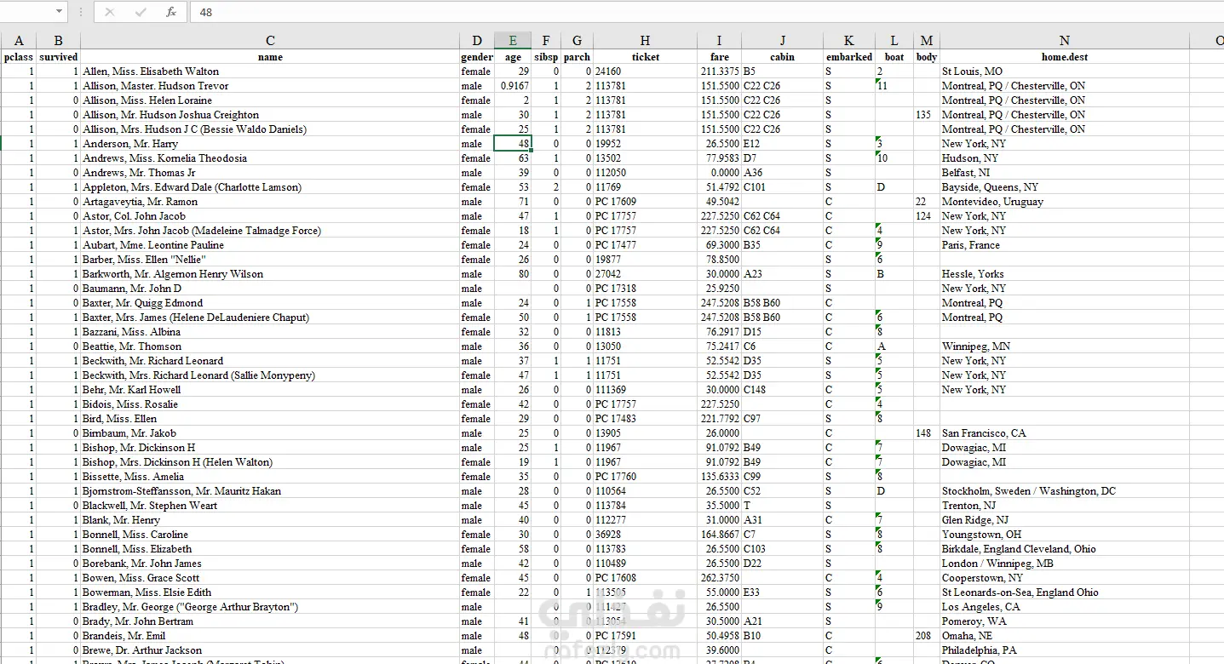Select body cell "208"
1224x664 pixels.
point(927,636)
